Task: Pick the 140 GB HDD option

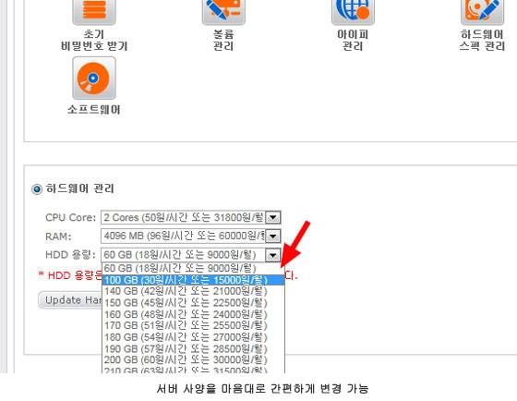Action: coord(193,291)
